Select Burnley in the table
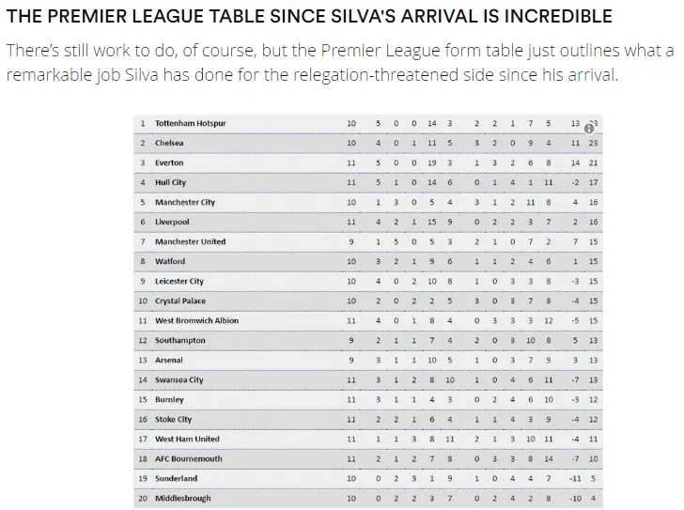 click(169, 399)
